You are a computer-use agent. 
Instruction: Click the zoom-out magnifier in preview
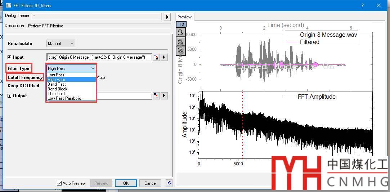point(181,41)
